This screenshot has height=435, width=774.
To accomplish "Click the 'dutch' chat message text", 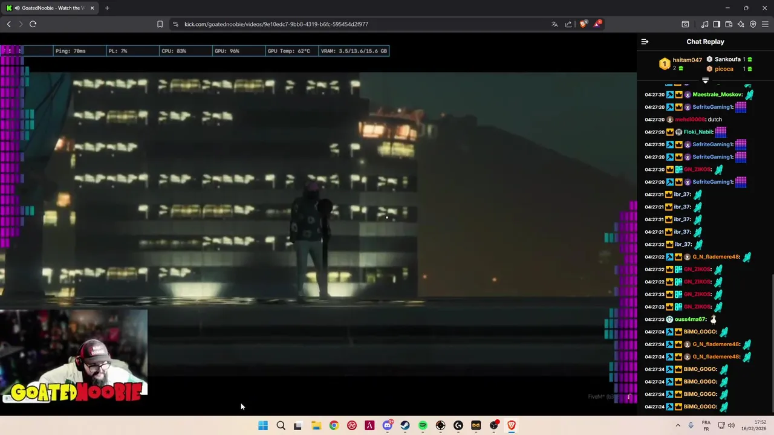I will tap(715, 120).
